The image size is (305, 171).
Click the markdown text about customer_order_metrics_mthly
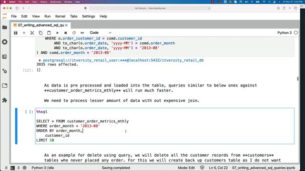point(151,88)
